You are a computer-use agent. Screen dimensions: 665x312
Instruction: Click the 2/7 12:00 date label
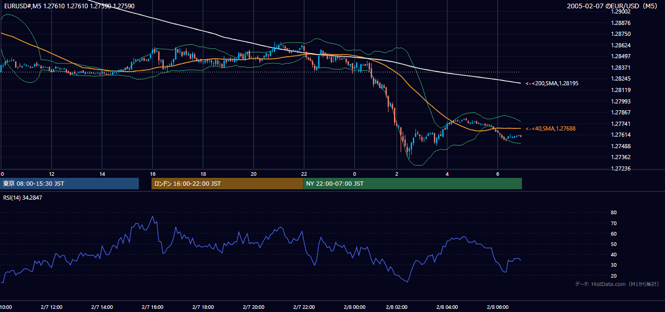pyautogui.click(x=51, y=307)
